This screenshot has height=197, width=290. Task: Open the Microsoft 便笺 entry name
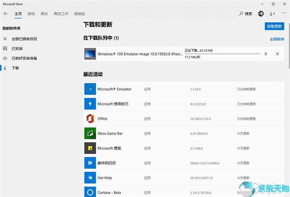coord(109,148)
